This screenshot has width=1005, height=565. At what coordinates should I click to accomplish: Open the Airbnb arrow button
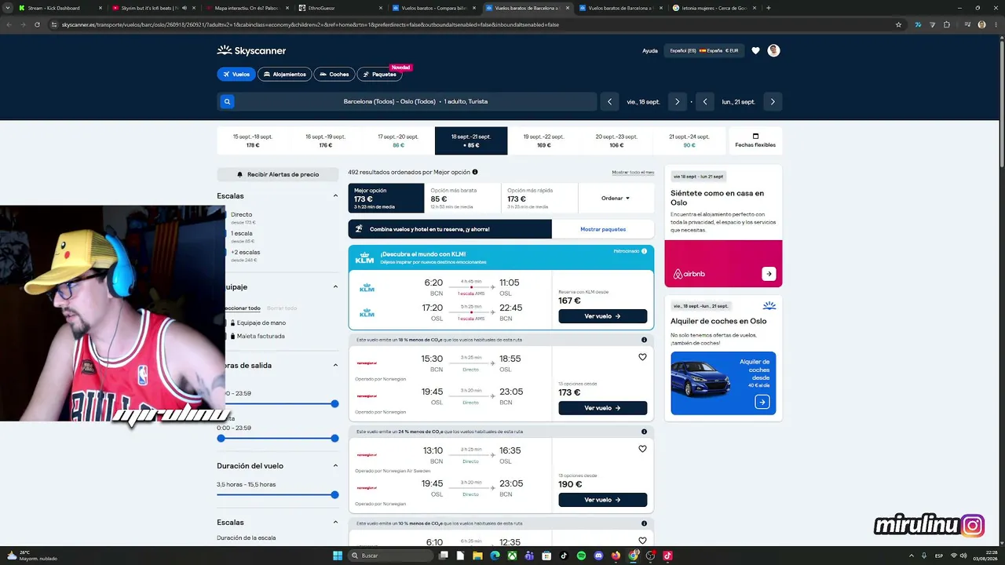pyautogui.click(x=769, y=274)
